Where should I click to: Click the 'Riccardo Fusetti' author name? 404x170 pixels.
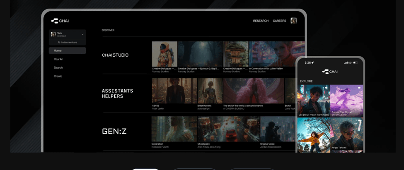(160, 147)
